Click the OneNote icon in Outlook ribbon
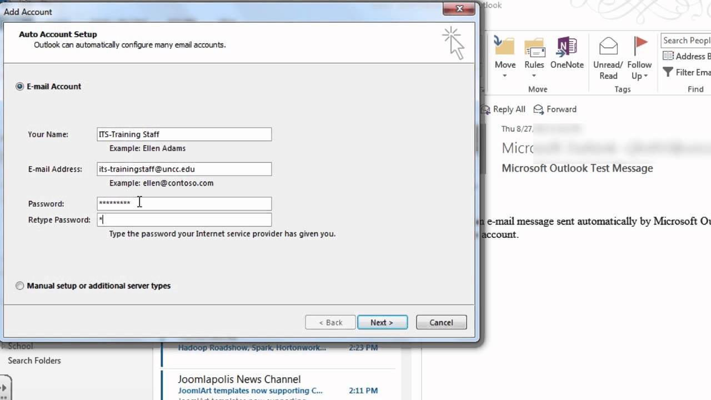Image resolution: width=711 pixels, height=400 pixels. [x=567, y=47]
